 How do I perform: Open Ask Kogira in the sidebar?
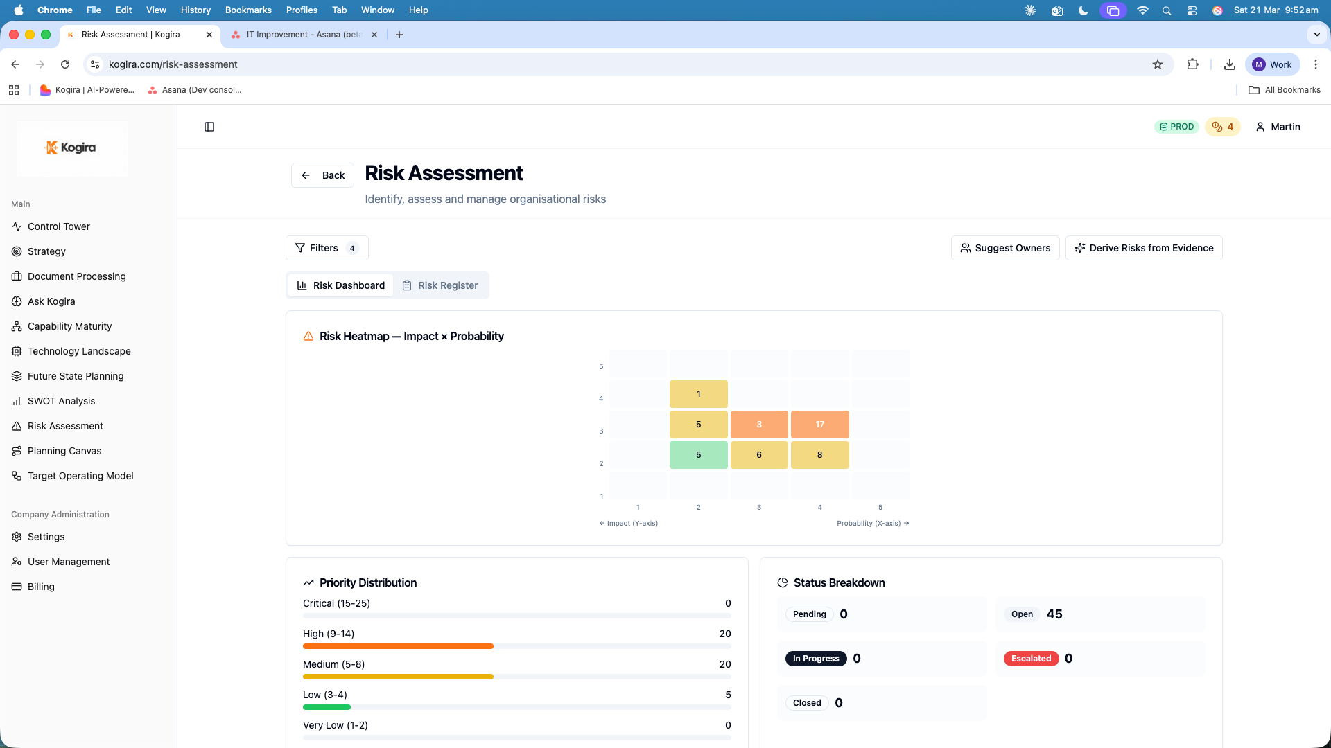[x=51, y=301]
